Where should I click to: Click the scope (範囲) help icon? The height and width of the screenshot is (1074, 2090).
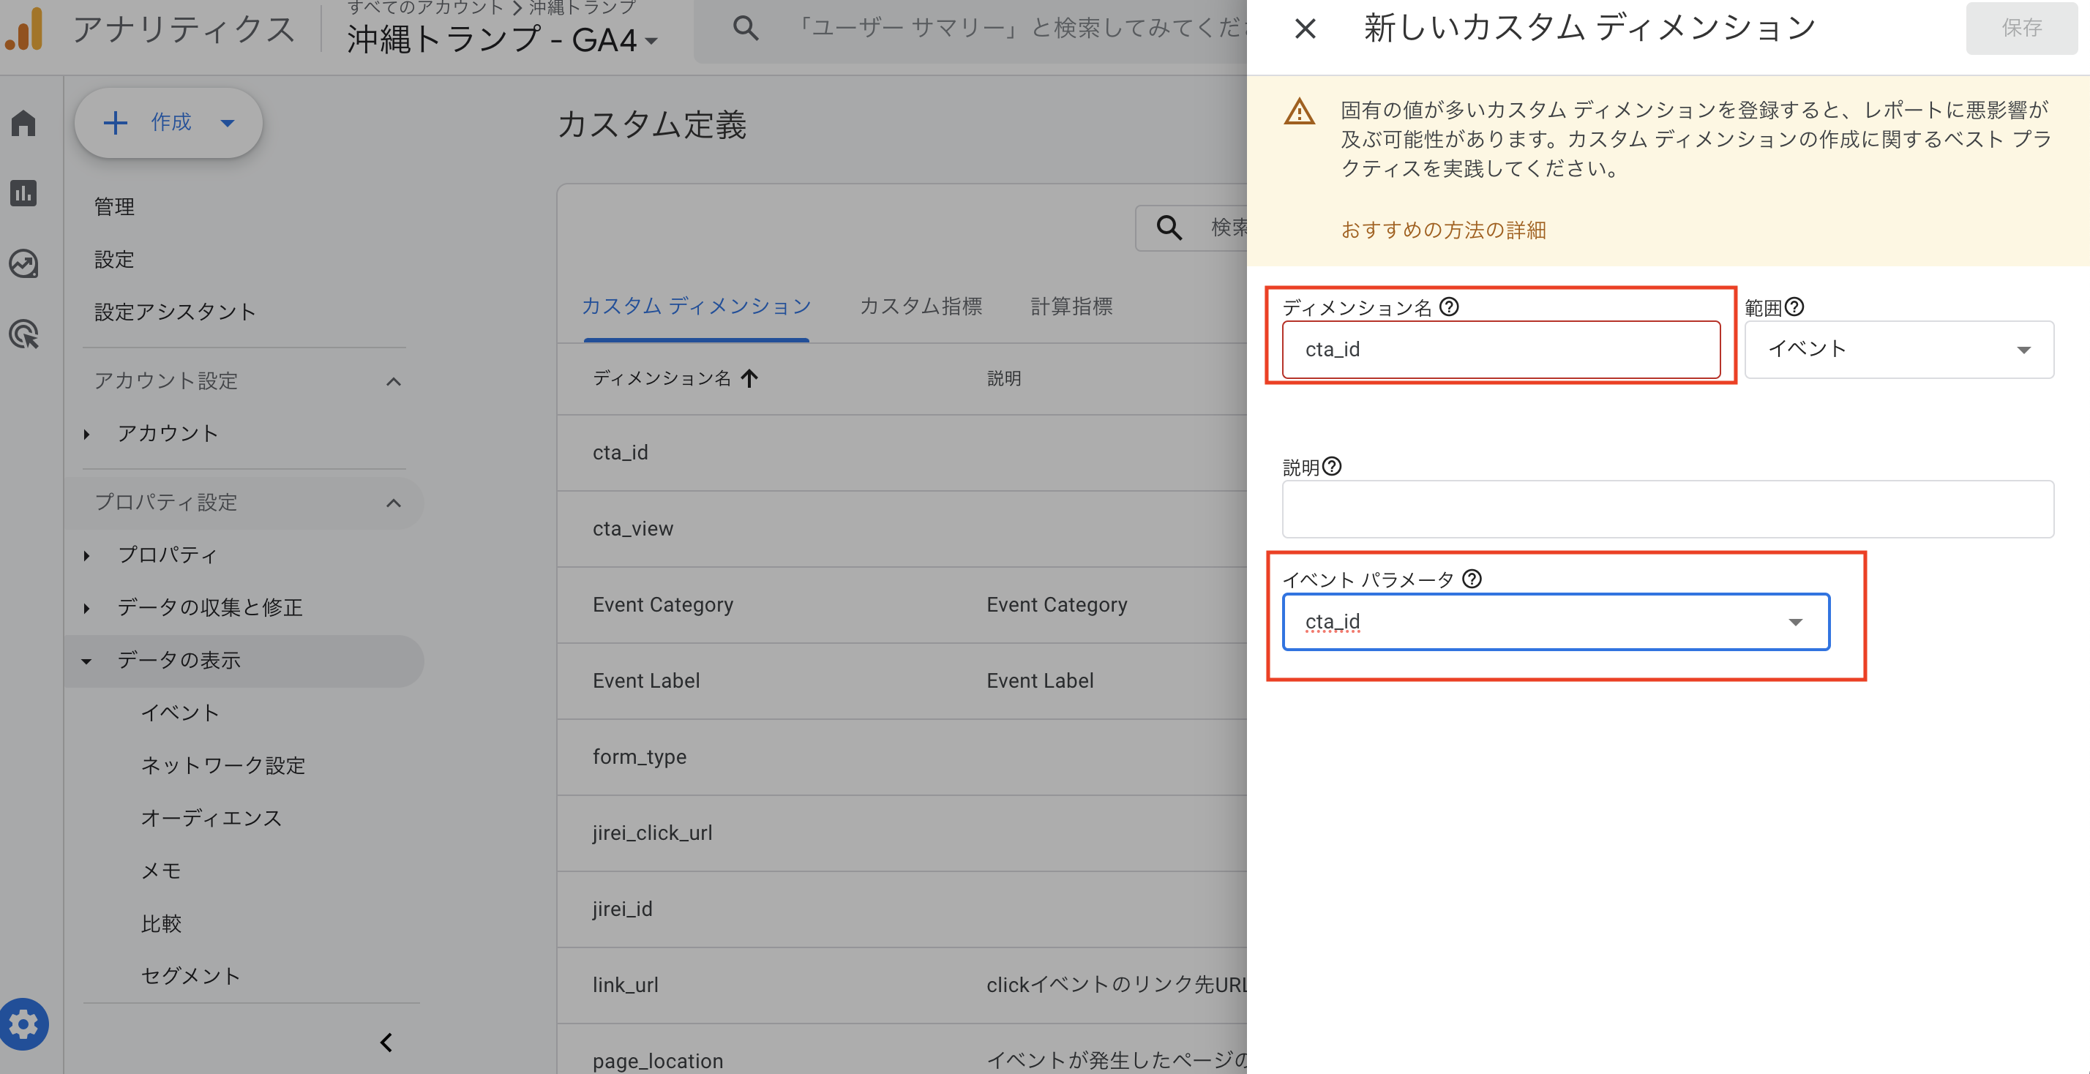(x=1794, y=307)
